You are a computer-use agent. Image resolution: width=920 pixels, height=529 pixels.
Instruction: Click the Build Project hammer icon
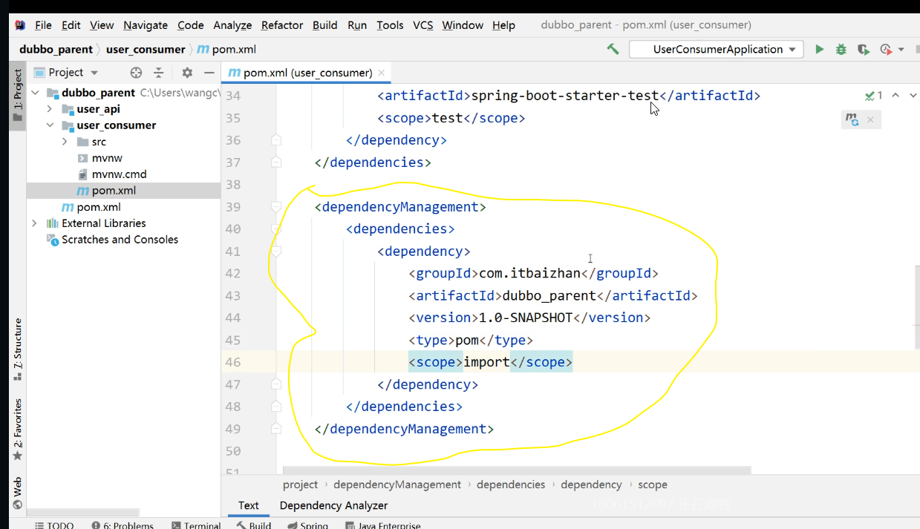pyautogui.click(x=613, y=49)
